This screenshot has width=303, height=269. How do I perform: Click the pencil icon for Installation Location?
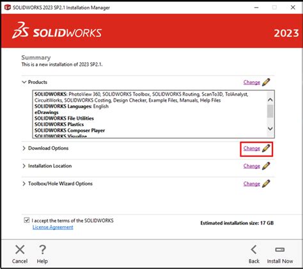click(x=266, y=166)
